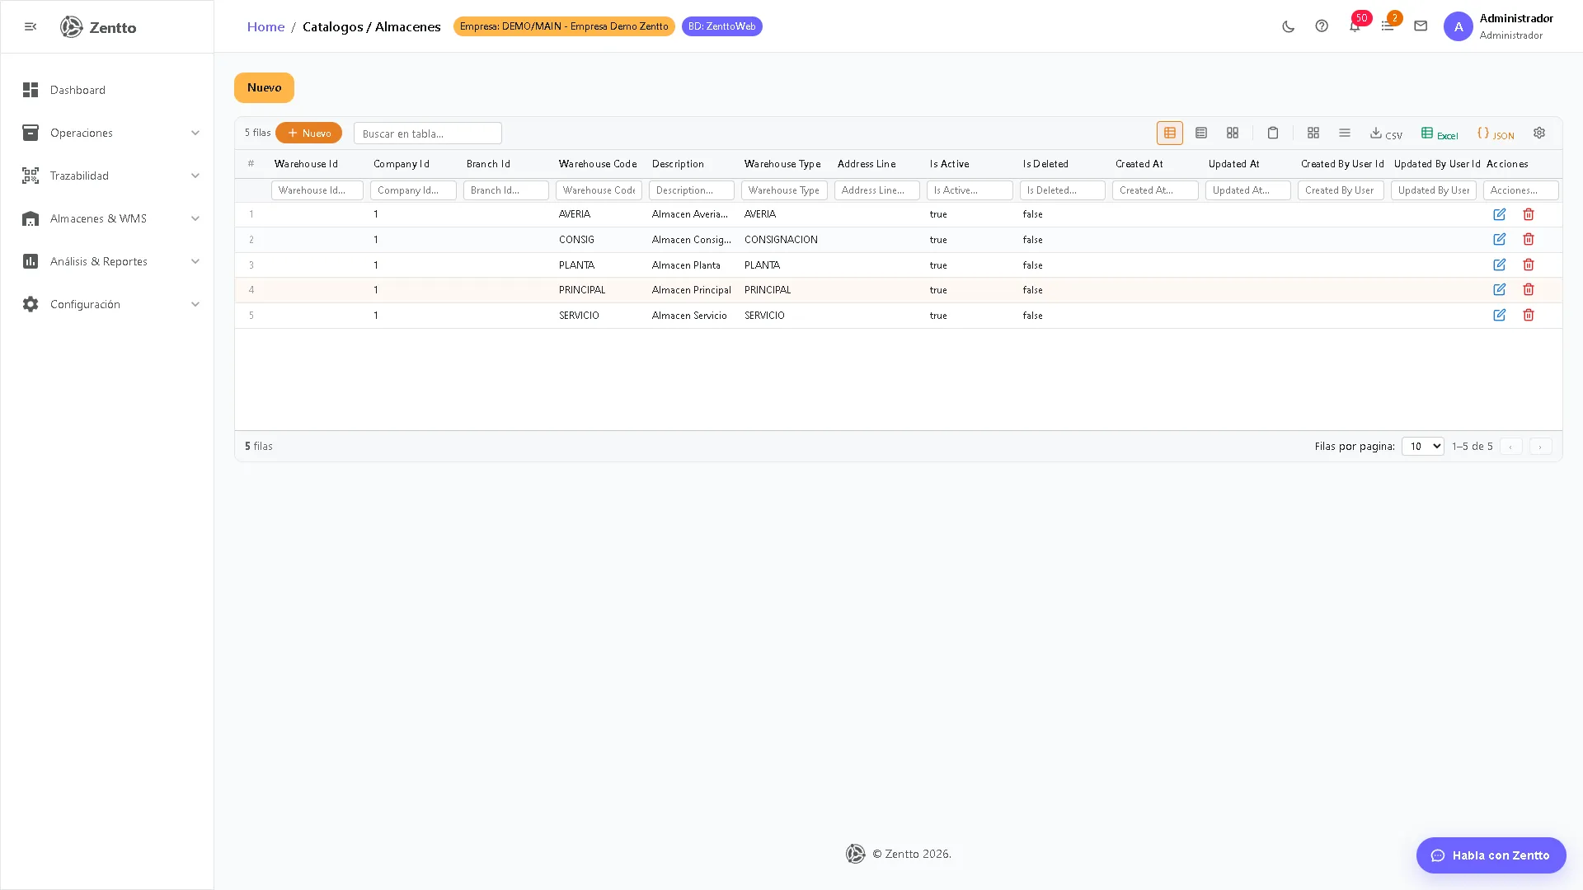Image resolution: width=1583 pixels, height=890 pixels.
Task: Expand Trazabilidad chevron arrow
Action: [x=195, y=176]
